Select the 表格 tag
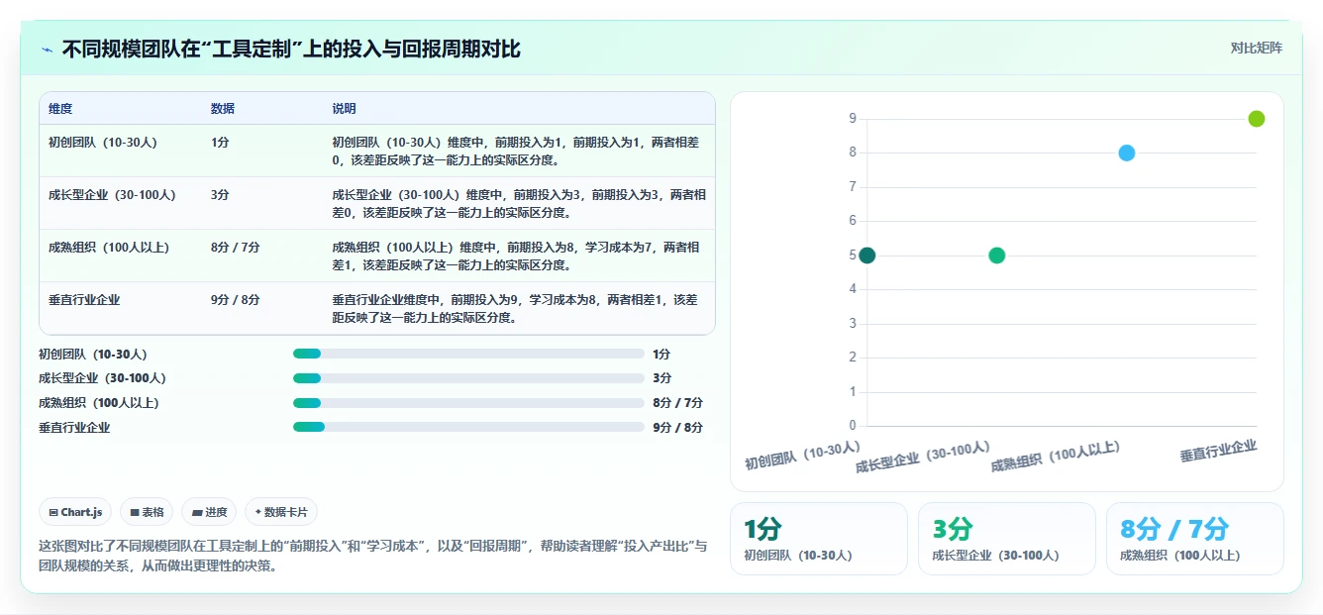1323x615 pixels. 147,512
